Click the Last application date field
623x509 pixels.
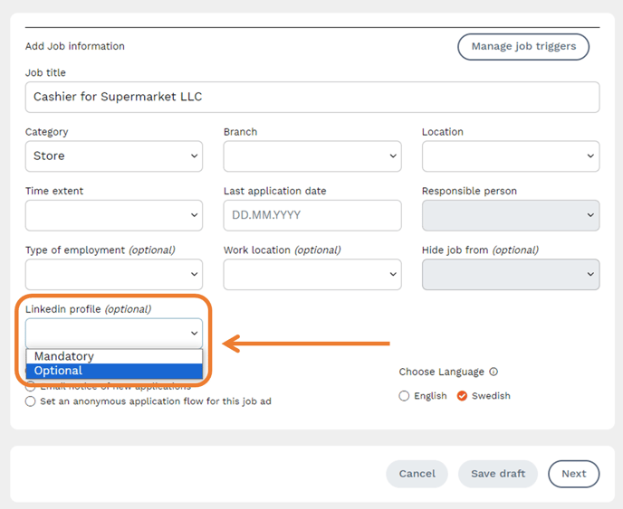click(x=311, y=215)
